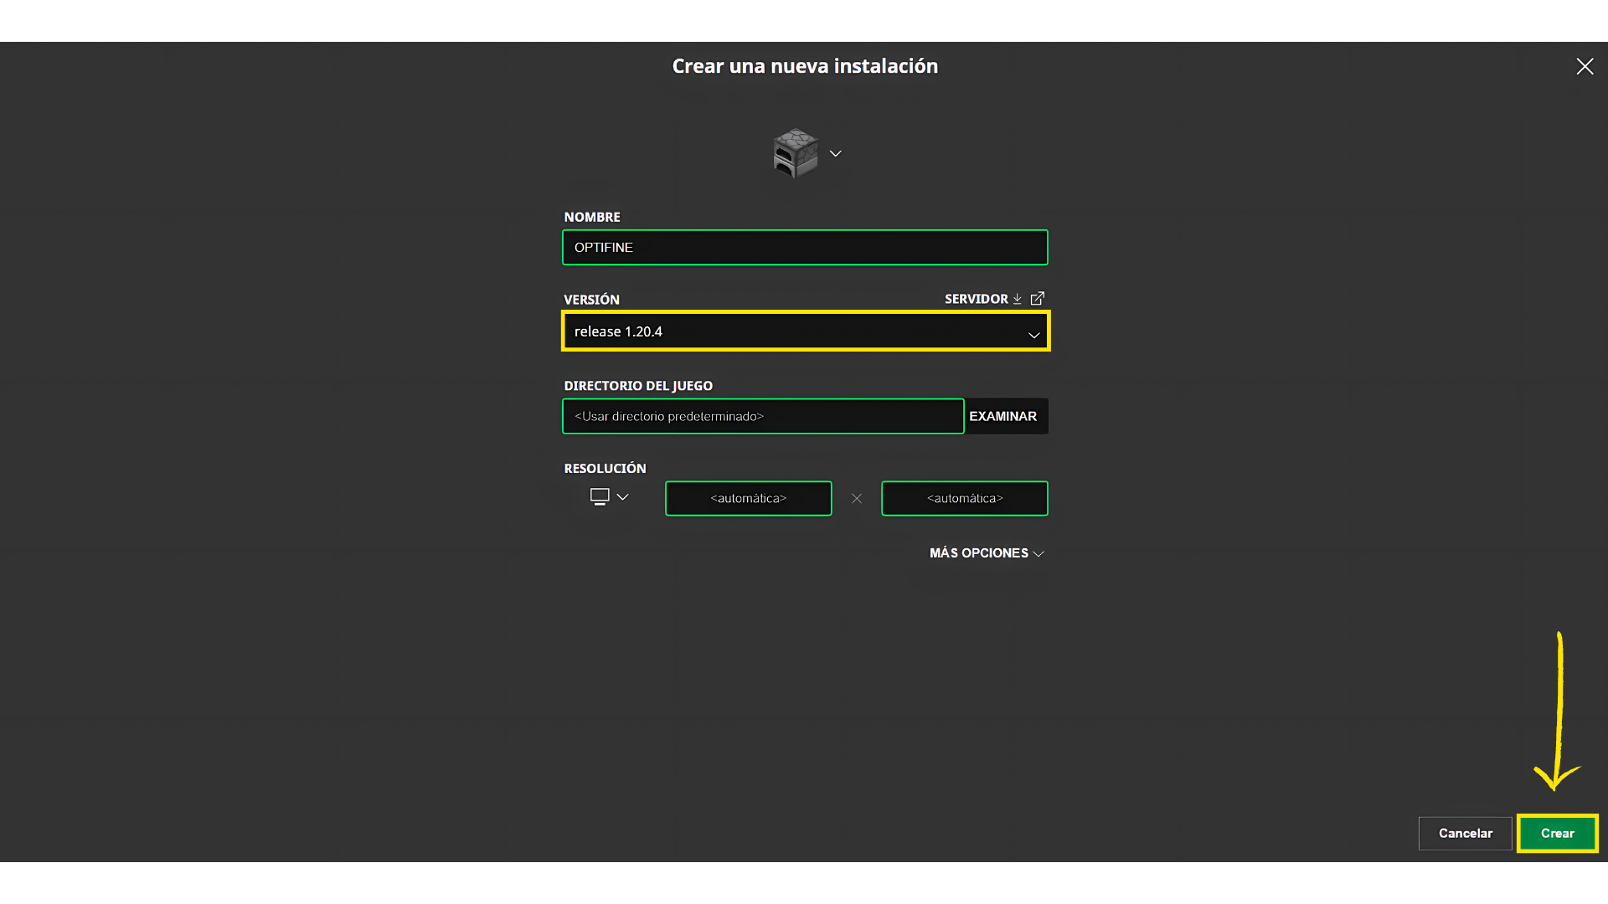Open the monitor resolution preset dropdown
The height and width of the screenshot is (904, 1608).
click(609, 497)
